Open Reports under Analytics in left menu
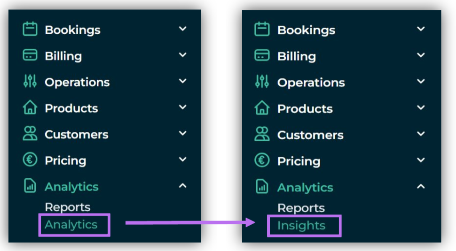The width and height of the screenshot is (456, 251). (68, 207)
